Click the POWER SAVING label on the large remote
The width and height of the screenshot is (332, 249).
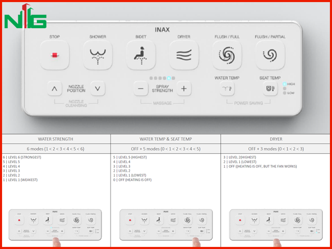coord(249,103)
